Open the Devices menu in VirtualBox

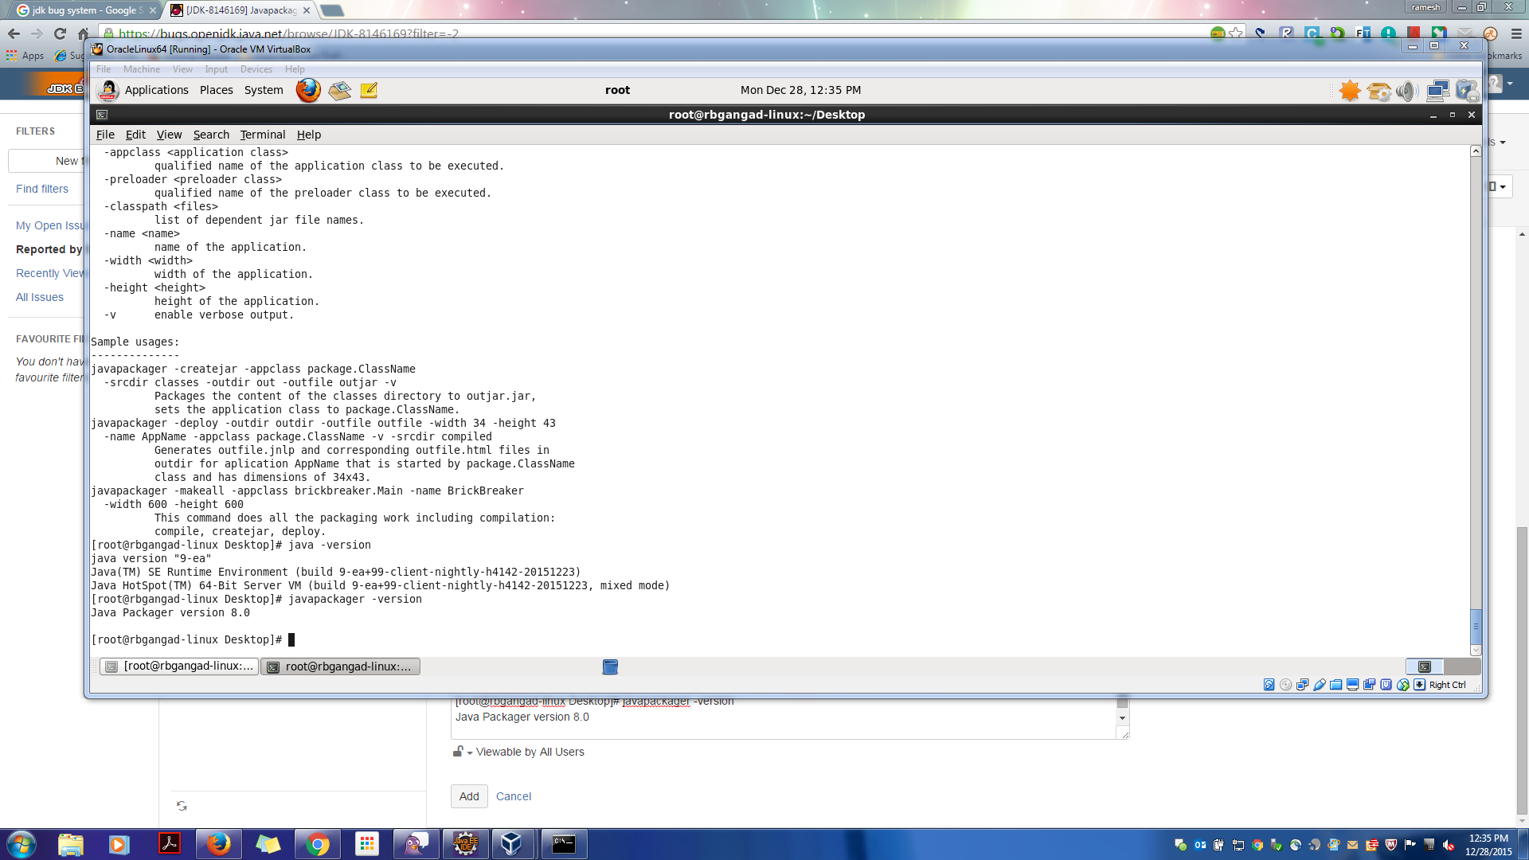[x=256, y=69]
